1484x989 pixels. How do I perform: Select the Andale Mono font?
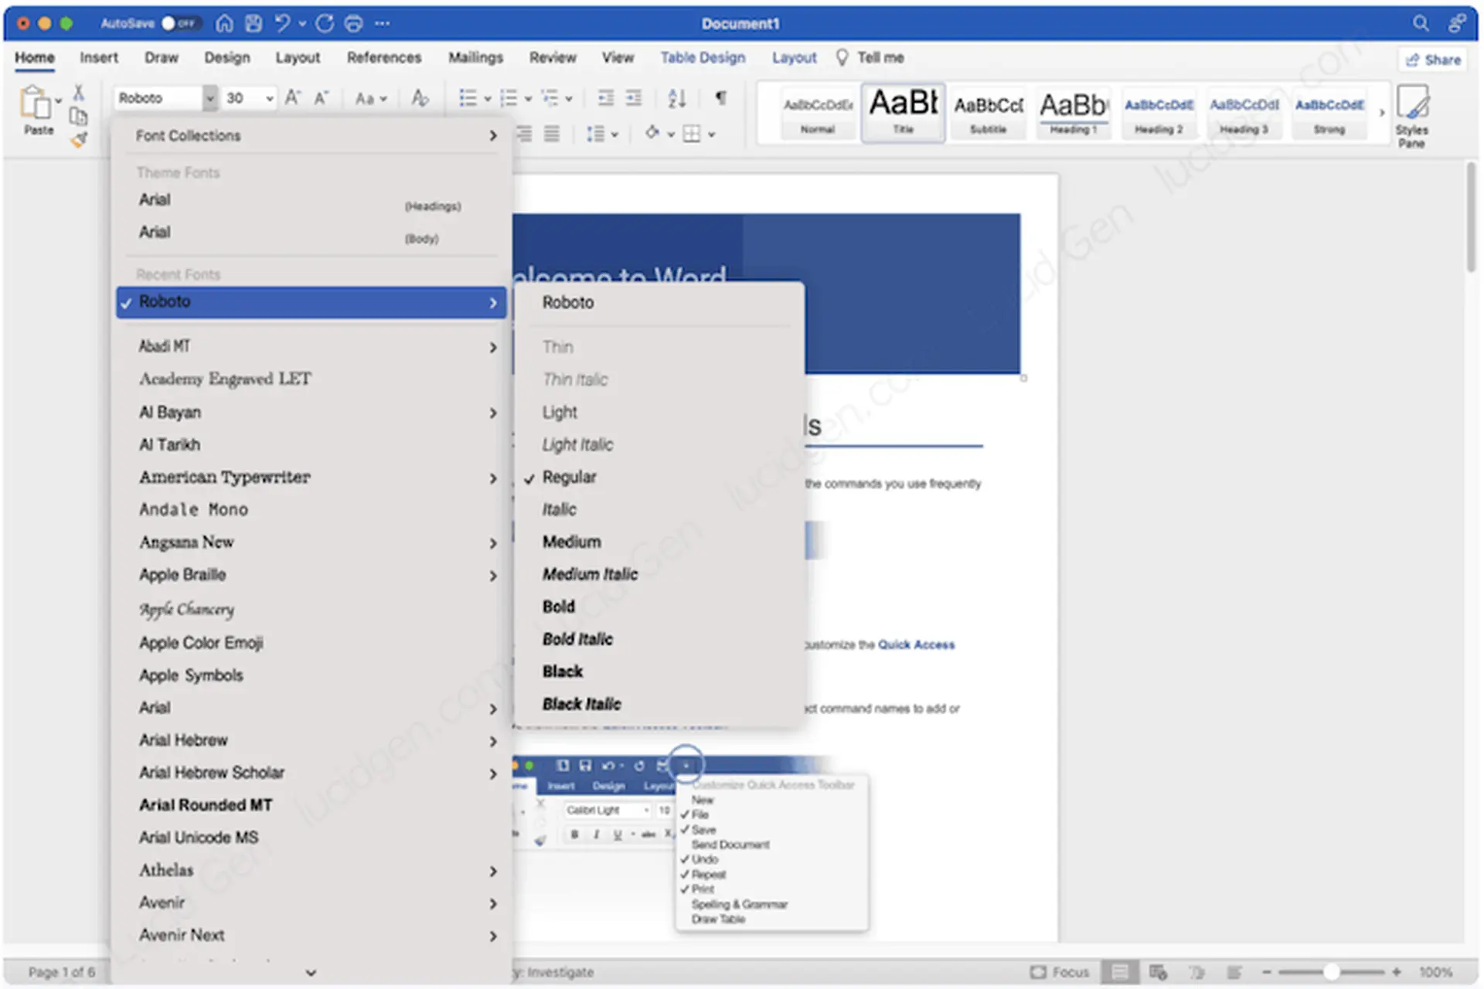[x=312, y=510]
